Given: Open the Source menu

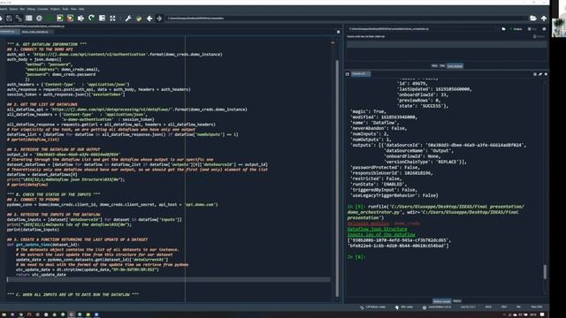Looking at the screenshot, I should tap(13, 9).
